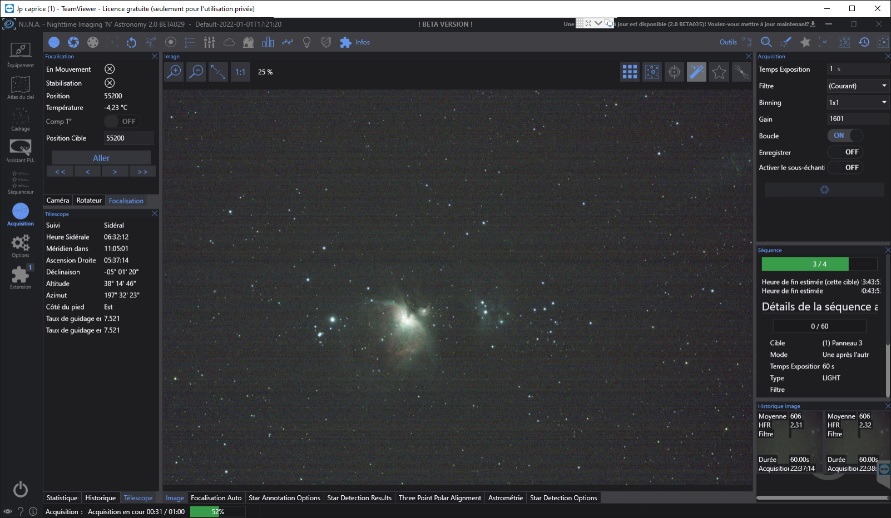Toggle the HFR history graph icon

pos(288,42)
